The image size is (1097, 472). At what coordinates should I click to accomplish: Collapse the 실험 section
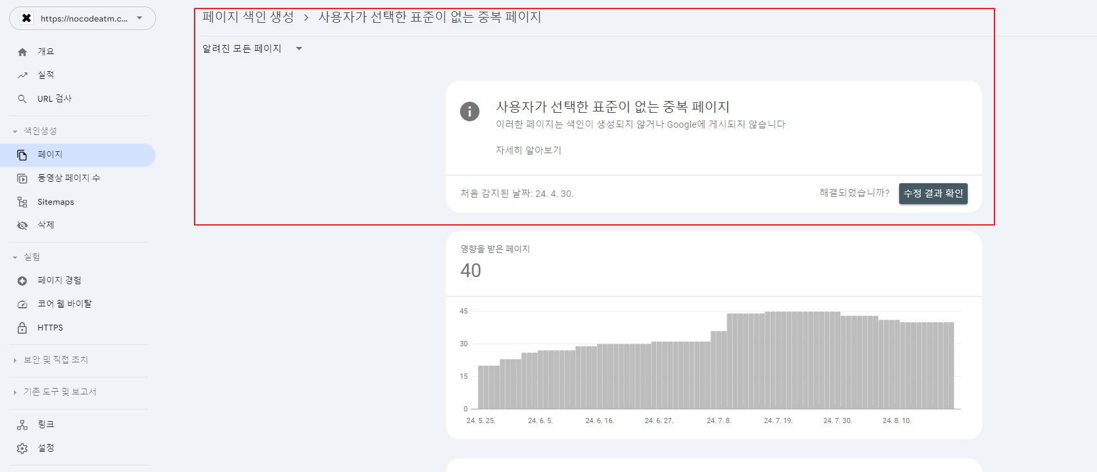click(15, 258)
